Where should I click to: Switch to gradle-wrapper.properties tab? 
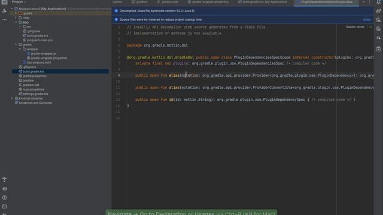(208, 2)
